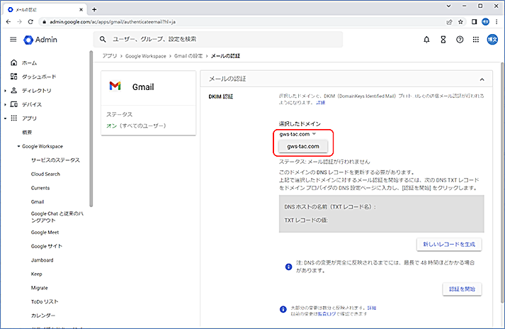This screenshot has height=329, width=505.
Task: Collapse Google Workspace subtree
Action: (18, 147)
